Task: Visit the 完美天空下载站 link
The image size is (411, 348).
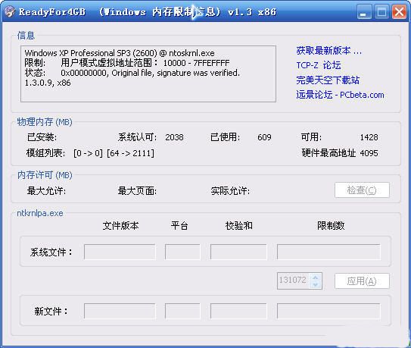Action: (328, 80)
